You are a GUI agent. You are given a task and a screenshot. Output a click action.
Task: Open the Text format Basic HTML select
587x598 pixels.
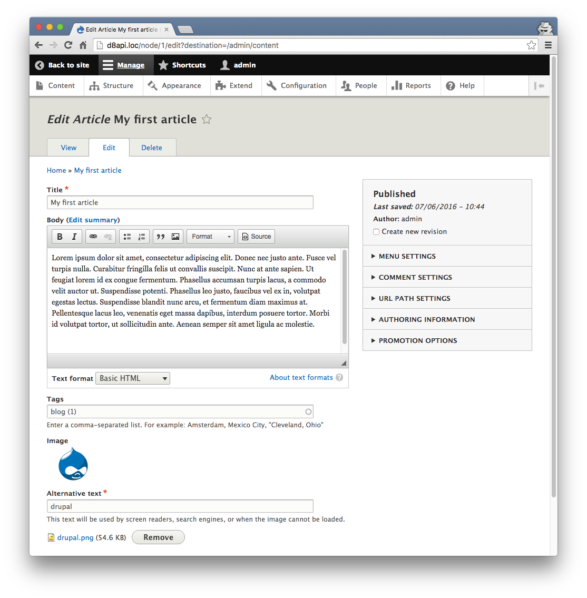point(132,378)
